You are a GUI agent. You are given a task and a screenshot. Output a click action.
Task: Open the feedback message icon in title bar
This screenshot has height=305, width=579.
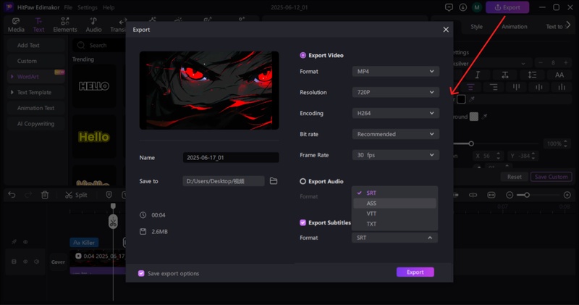pyautogui.click(x=449, y=7)
